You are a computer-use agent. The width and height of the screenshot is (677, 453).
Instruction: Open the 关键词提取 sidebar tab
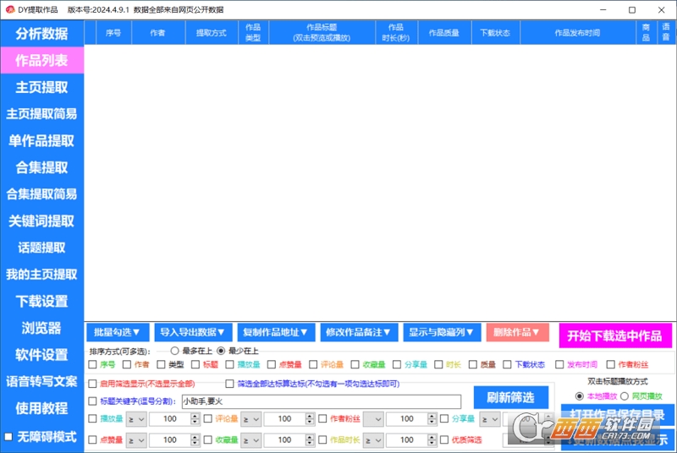(41, 221)
